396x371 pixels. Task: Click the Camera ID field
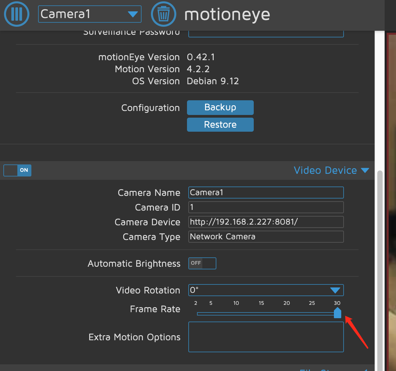point(266,207)
